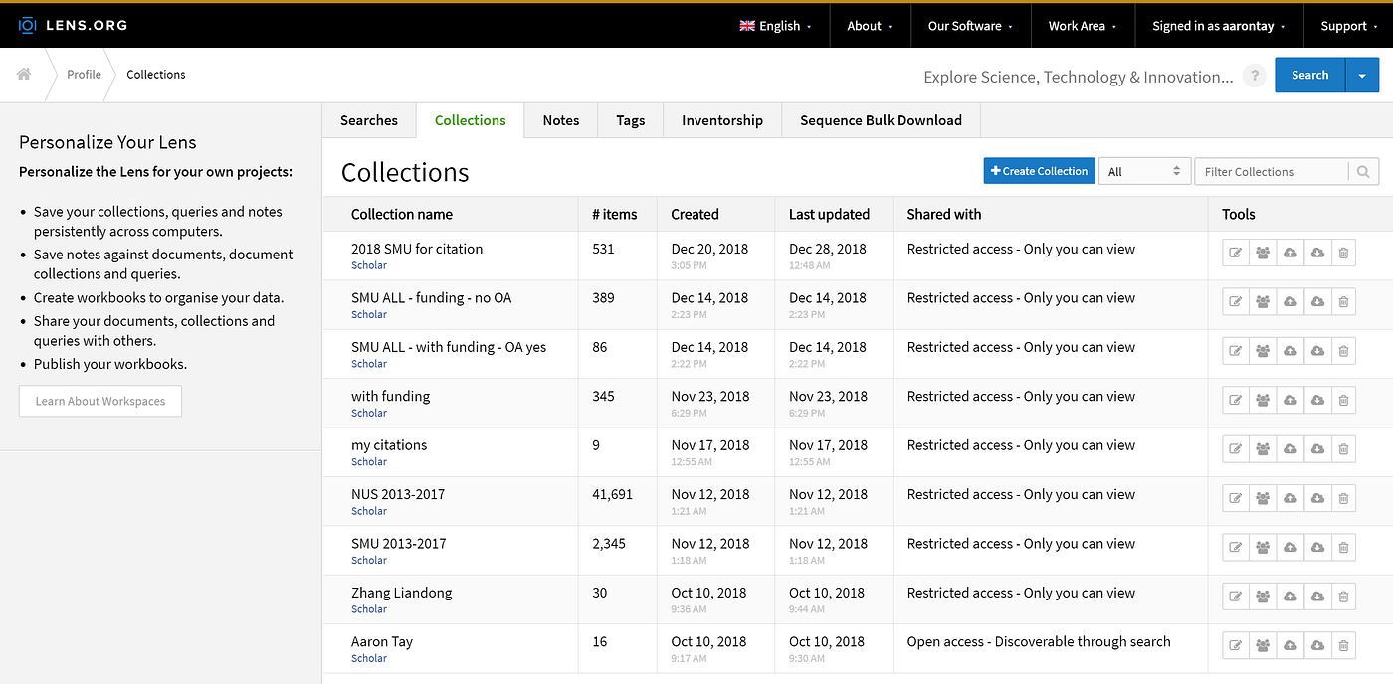The width and height of the screenshot is (1393, 684).
Task: Share '2018 SMU for citation' with users
Action: [x=1263, y=254]
